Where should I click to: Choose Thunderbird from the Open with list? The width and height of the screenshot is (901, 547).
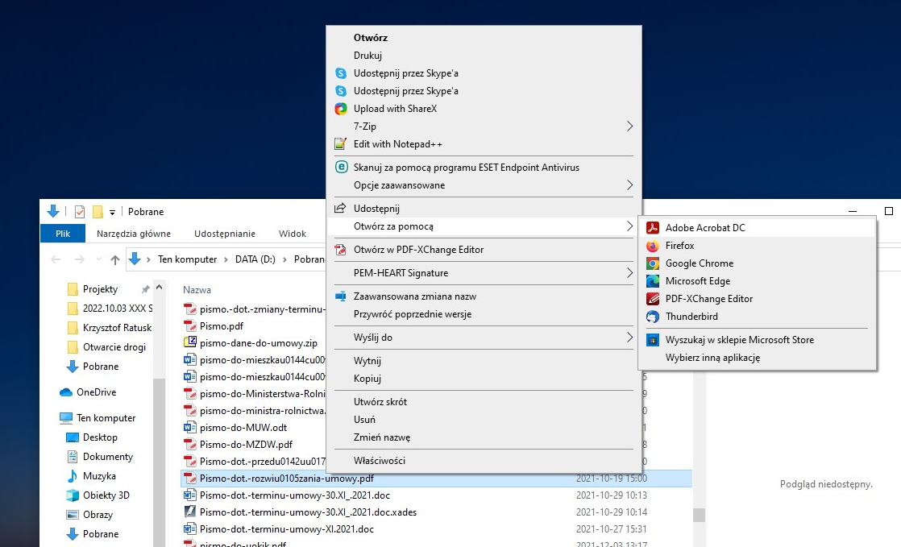tap(691, 317)
